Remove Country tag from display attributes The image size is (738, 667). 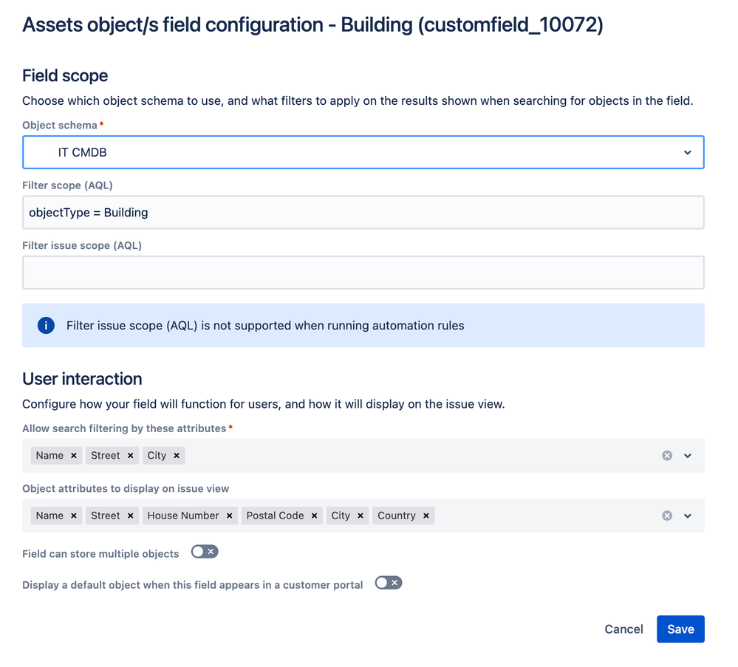pos(426,516)
